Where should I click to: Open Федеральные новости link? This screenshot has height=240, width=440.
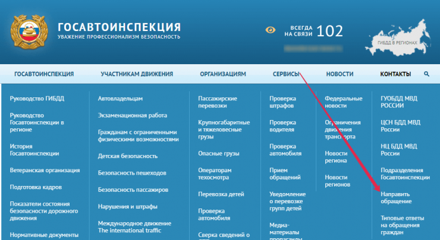point(344,102)
